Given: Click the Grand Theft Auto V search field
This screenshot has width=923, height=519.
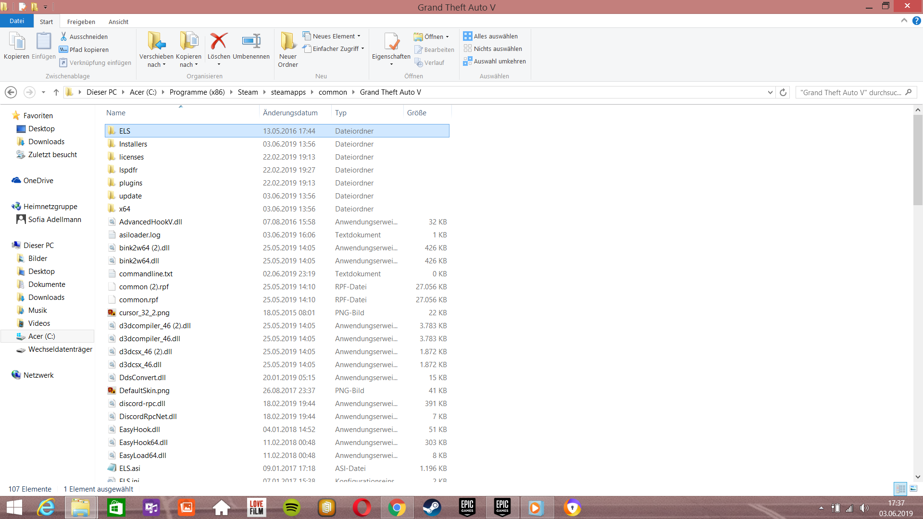Looking at the screenshot, I should click(x=851, y=92).
